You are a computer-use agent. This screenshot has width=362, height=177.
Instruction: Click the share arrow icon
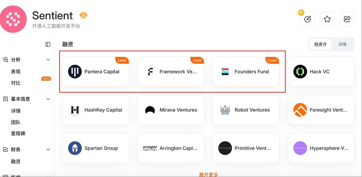(347, 19)
